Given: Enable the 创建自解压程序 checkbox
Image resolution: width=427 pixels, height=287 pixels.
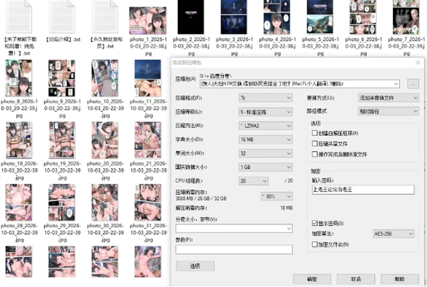Looking at the screenshot, I should 314,133.
